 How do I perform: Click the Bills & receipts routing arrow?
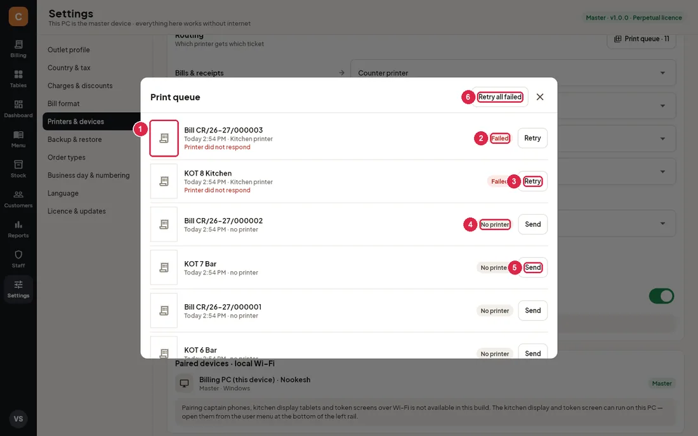[341, 72]
